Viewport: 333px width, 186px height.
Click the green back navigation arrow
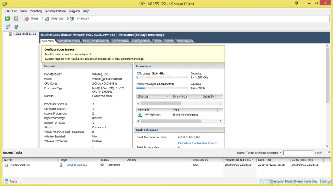point(7,18)
